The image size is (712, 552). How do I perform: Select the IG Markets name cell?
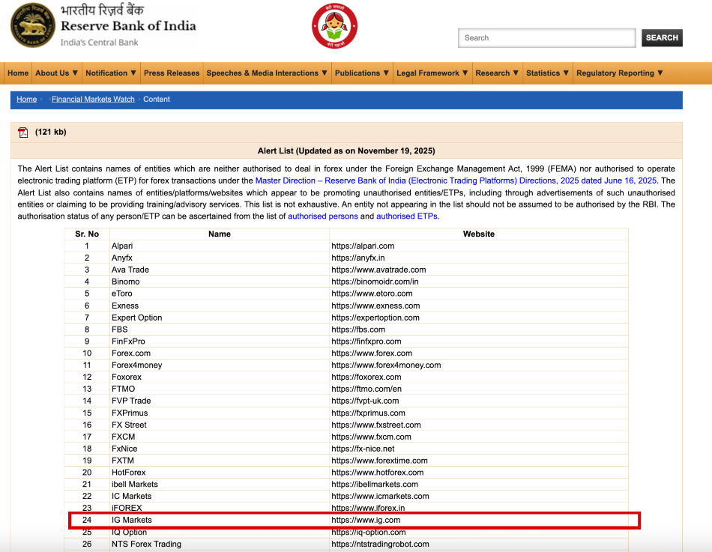tap(220, 521)
